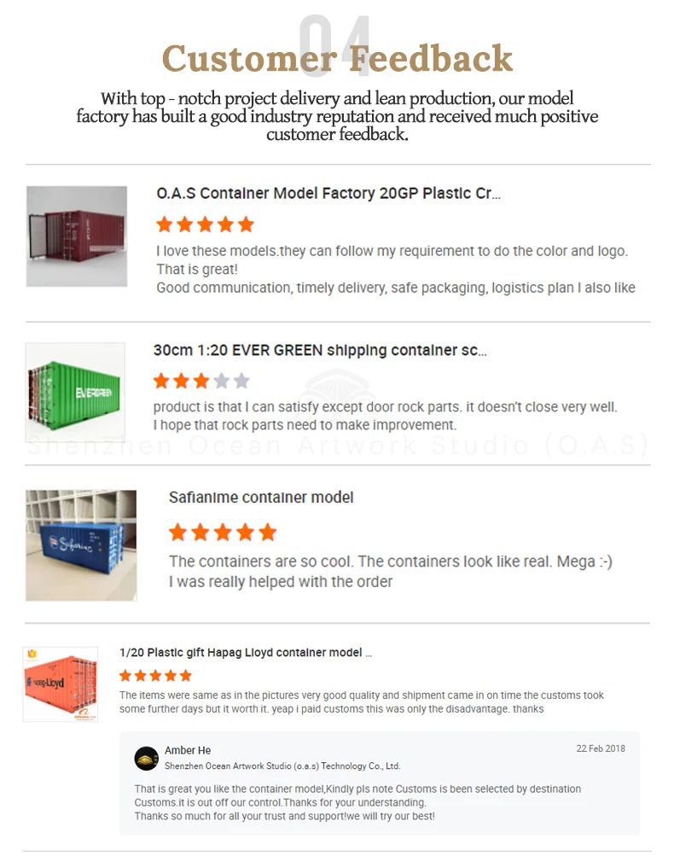Click the maroon 20GP container thumbnail
This screenshot has height=862, width=674.
[77, 236]
